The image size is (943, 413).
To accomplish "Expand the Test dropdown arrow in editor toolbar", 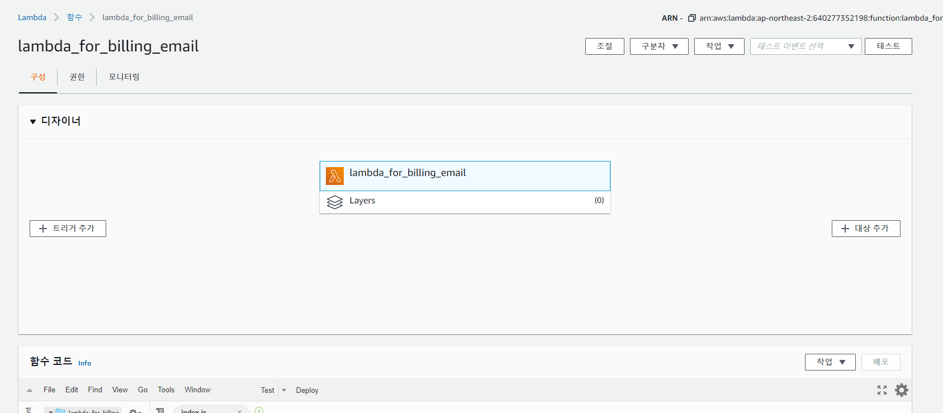I will 284,390.
